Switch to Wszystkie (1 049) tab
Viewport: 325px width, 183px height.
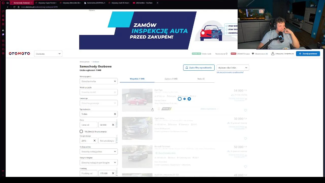[137, 79]
